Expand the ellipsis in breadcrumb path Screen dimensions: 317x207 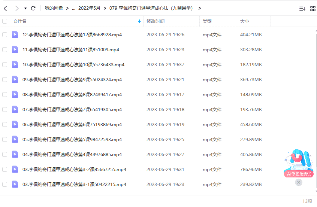click(73, 9)
